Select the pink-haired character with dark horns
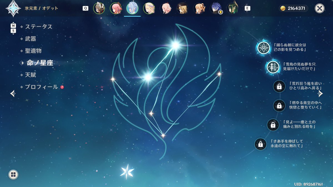This screenshot has height=187, width=333. pyautogui.click(x=115, y=8)
